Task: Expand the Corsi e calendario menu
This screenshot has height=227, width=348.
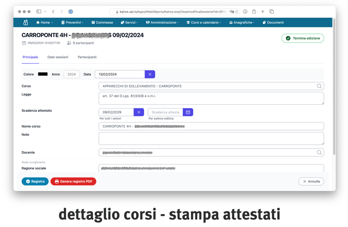Action: (204, 23)
